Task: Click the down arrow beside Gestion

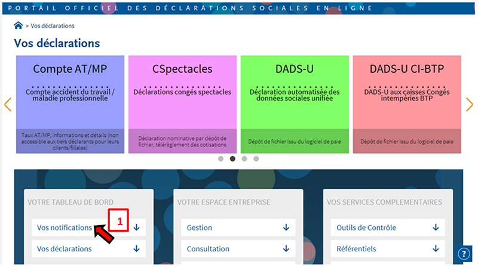Action: click(x=286, y=228)
